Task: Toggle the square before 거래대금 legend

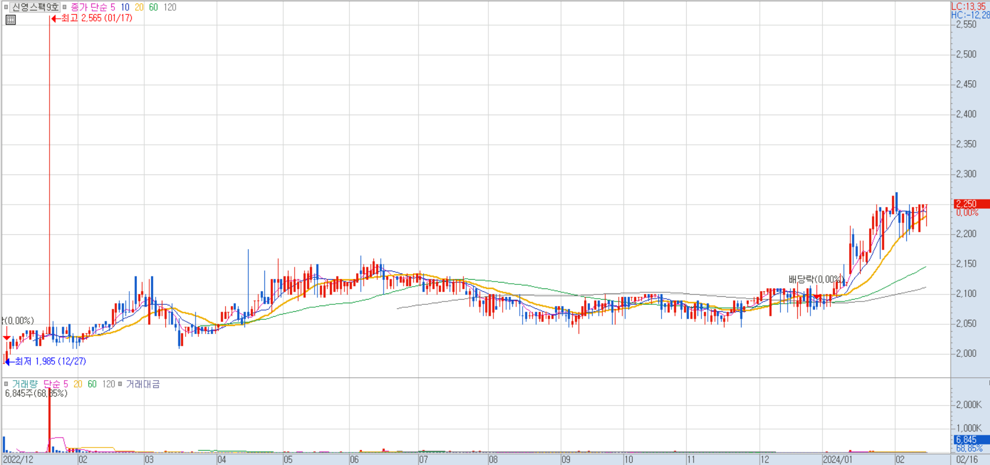Action: click(120, 384)
